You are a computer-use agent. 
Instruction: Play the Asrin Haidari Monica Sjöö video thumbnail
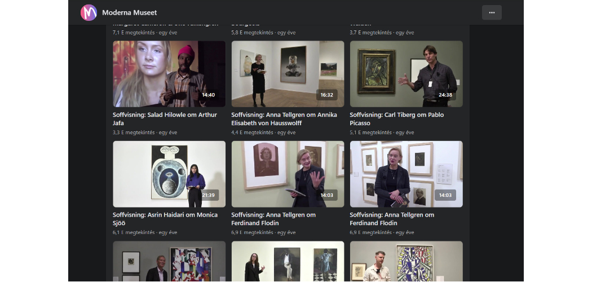(169, 174)
